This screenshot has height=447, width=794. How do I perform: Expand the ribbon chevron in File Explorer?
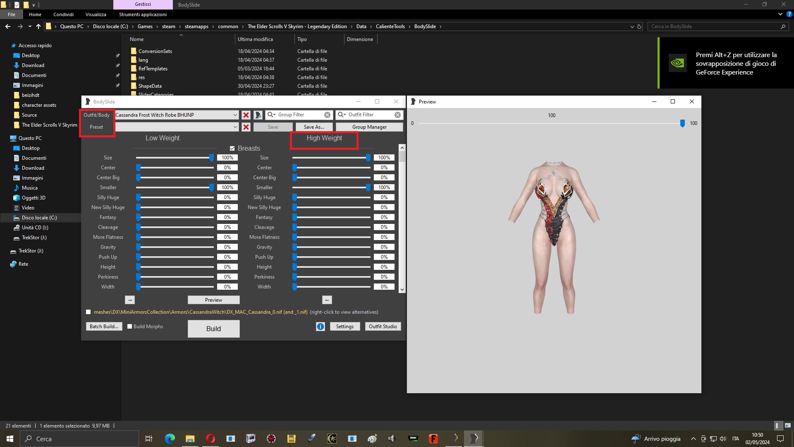click(x=780, y=14)
